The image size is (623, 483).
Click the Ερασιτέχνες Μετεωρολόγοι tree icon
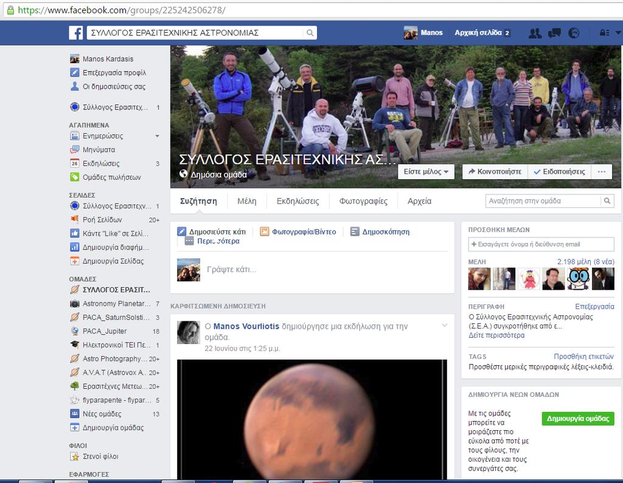point(75,386)
